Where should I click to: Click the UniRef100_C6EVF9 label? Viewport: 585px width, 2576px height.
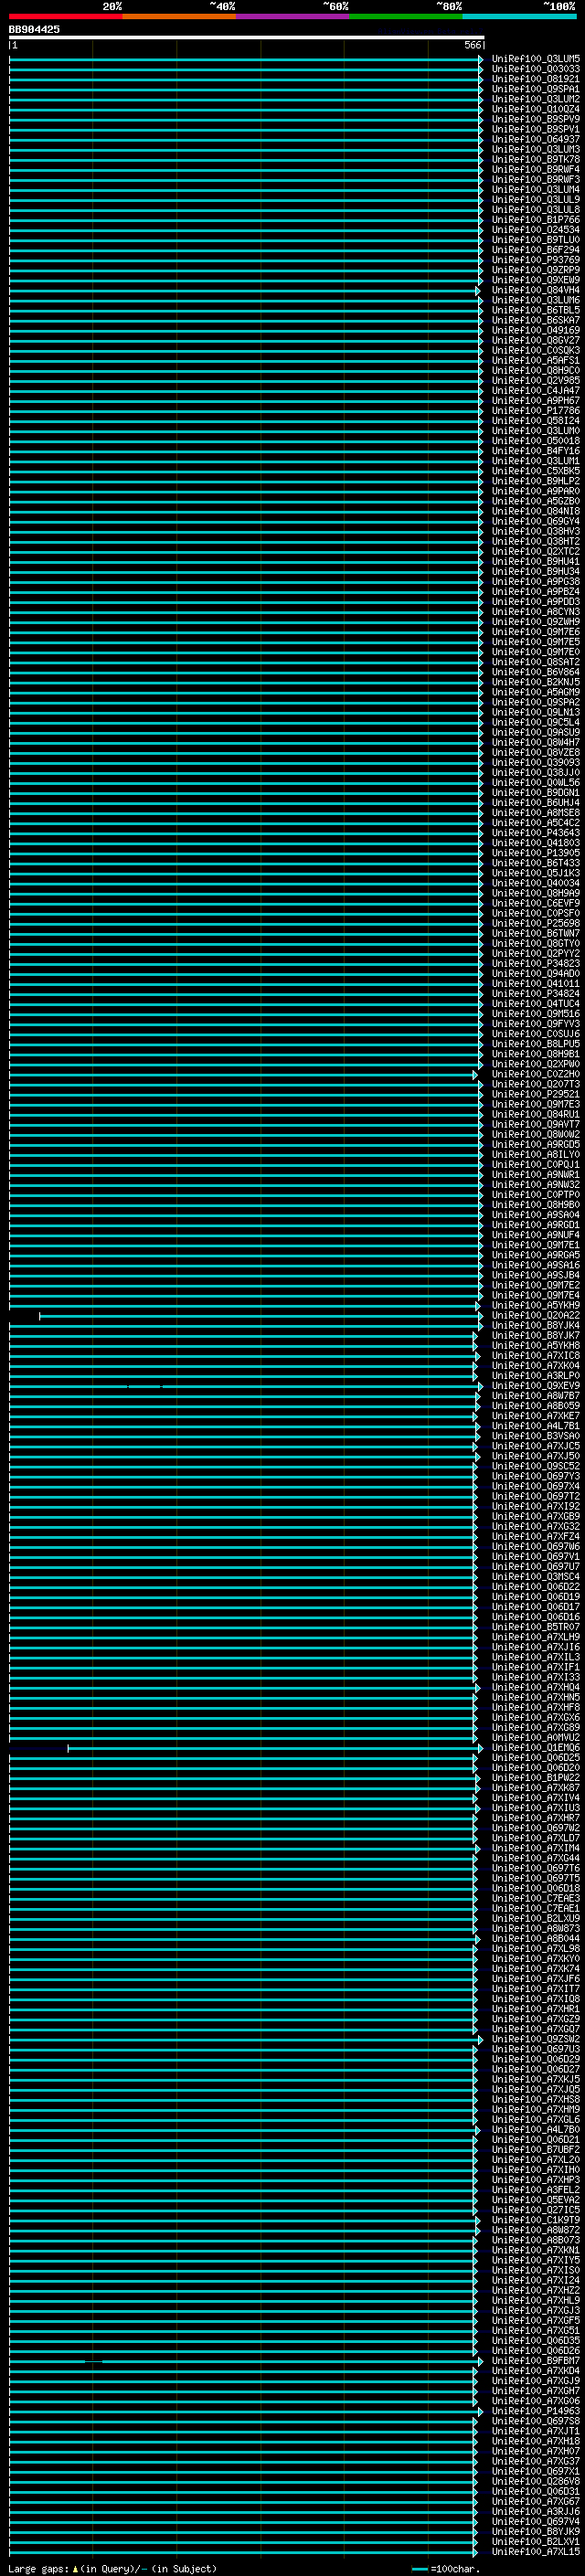tap(535, 903)
